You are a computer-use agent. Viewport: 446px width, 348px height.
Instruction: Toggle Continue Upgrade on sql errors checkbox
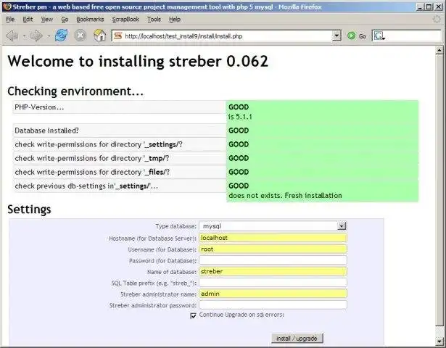[x=193, y=315]
